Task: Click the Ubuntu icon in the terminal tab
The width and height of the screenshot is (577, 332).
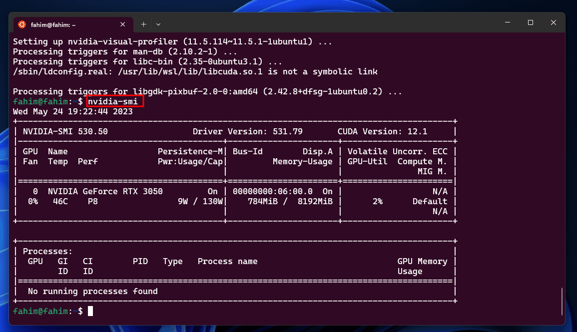Action: pyautogui.click(x=22, y=24)
